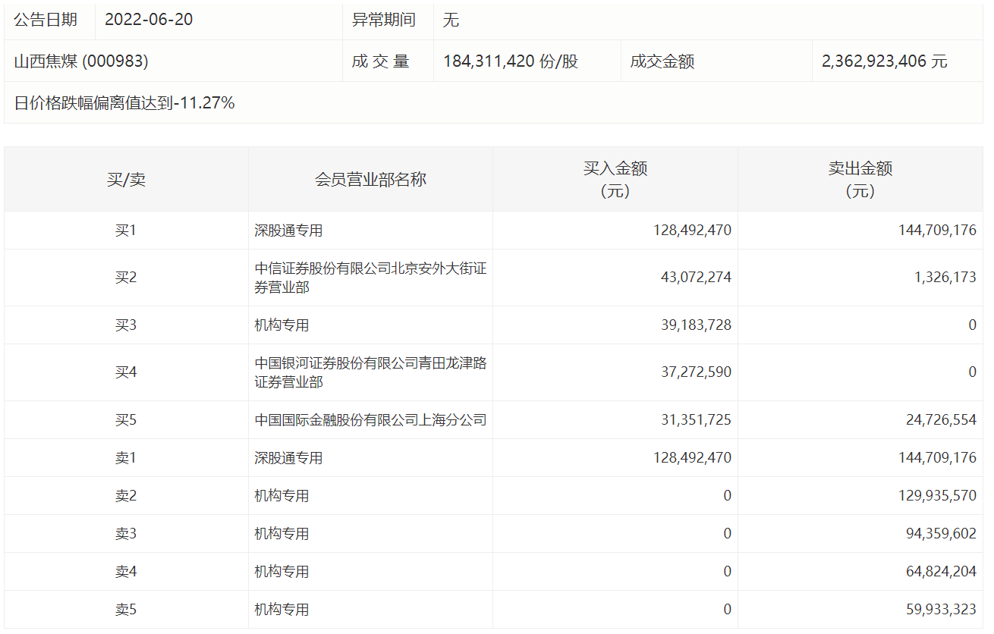The image size is (994, 634).
Task: Select sell amount 24,726,554
Action: tap(942, 420)
